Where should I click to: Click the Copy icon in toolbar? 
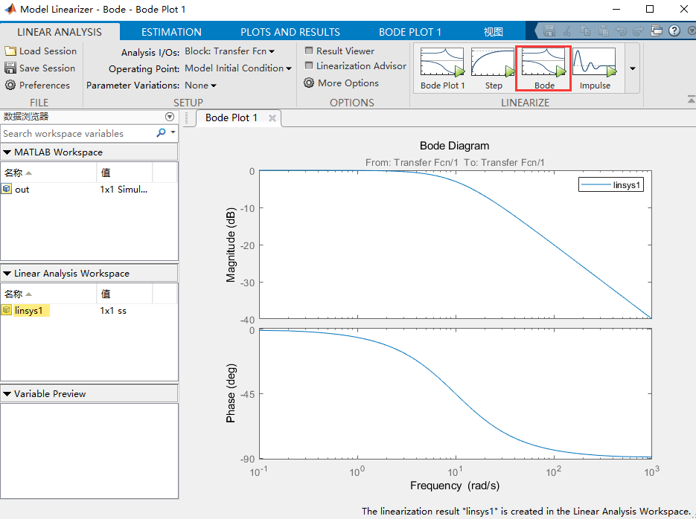586,31
